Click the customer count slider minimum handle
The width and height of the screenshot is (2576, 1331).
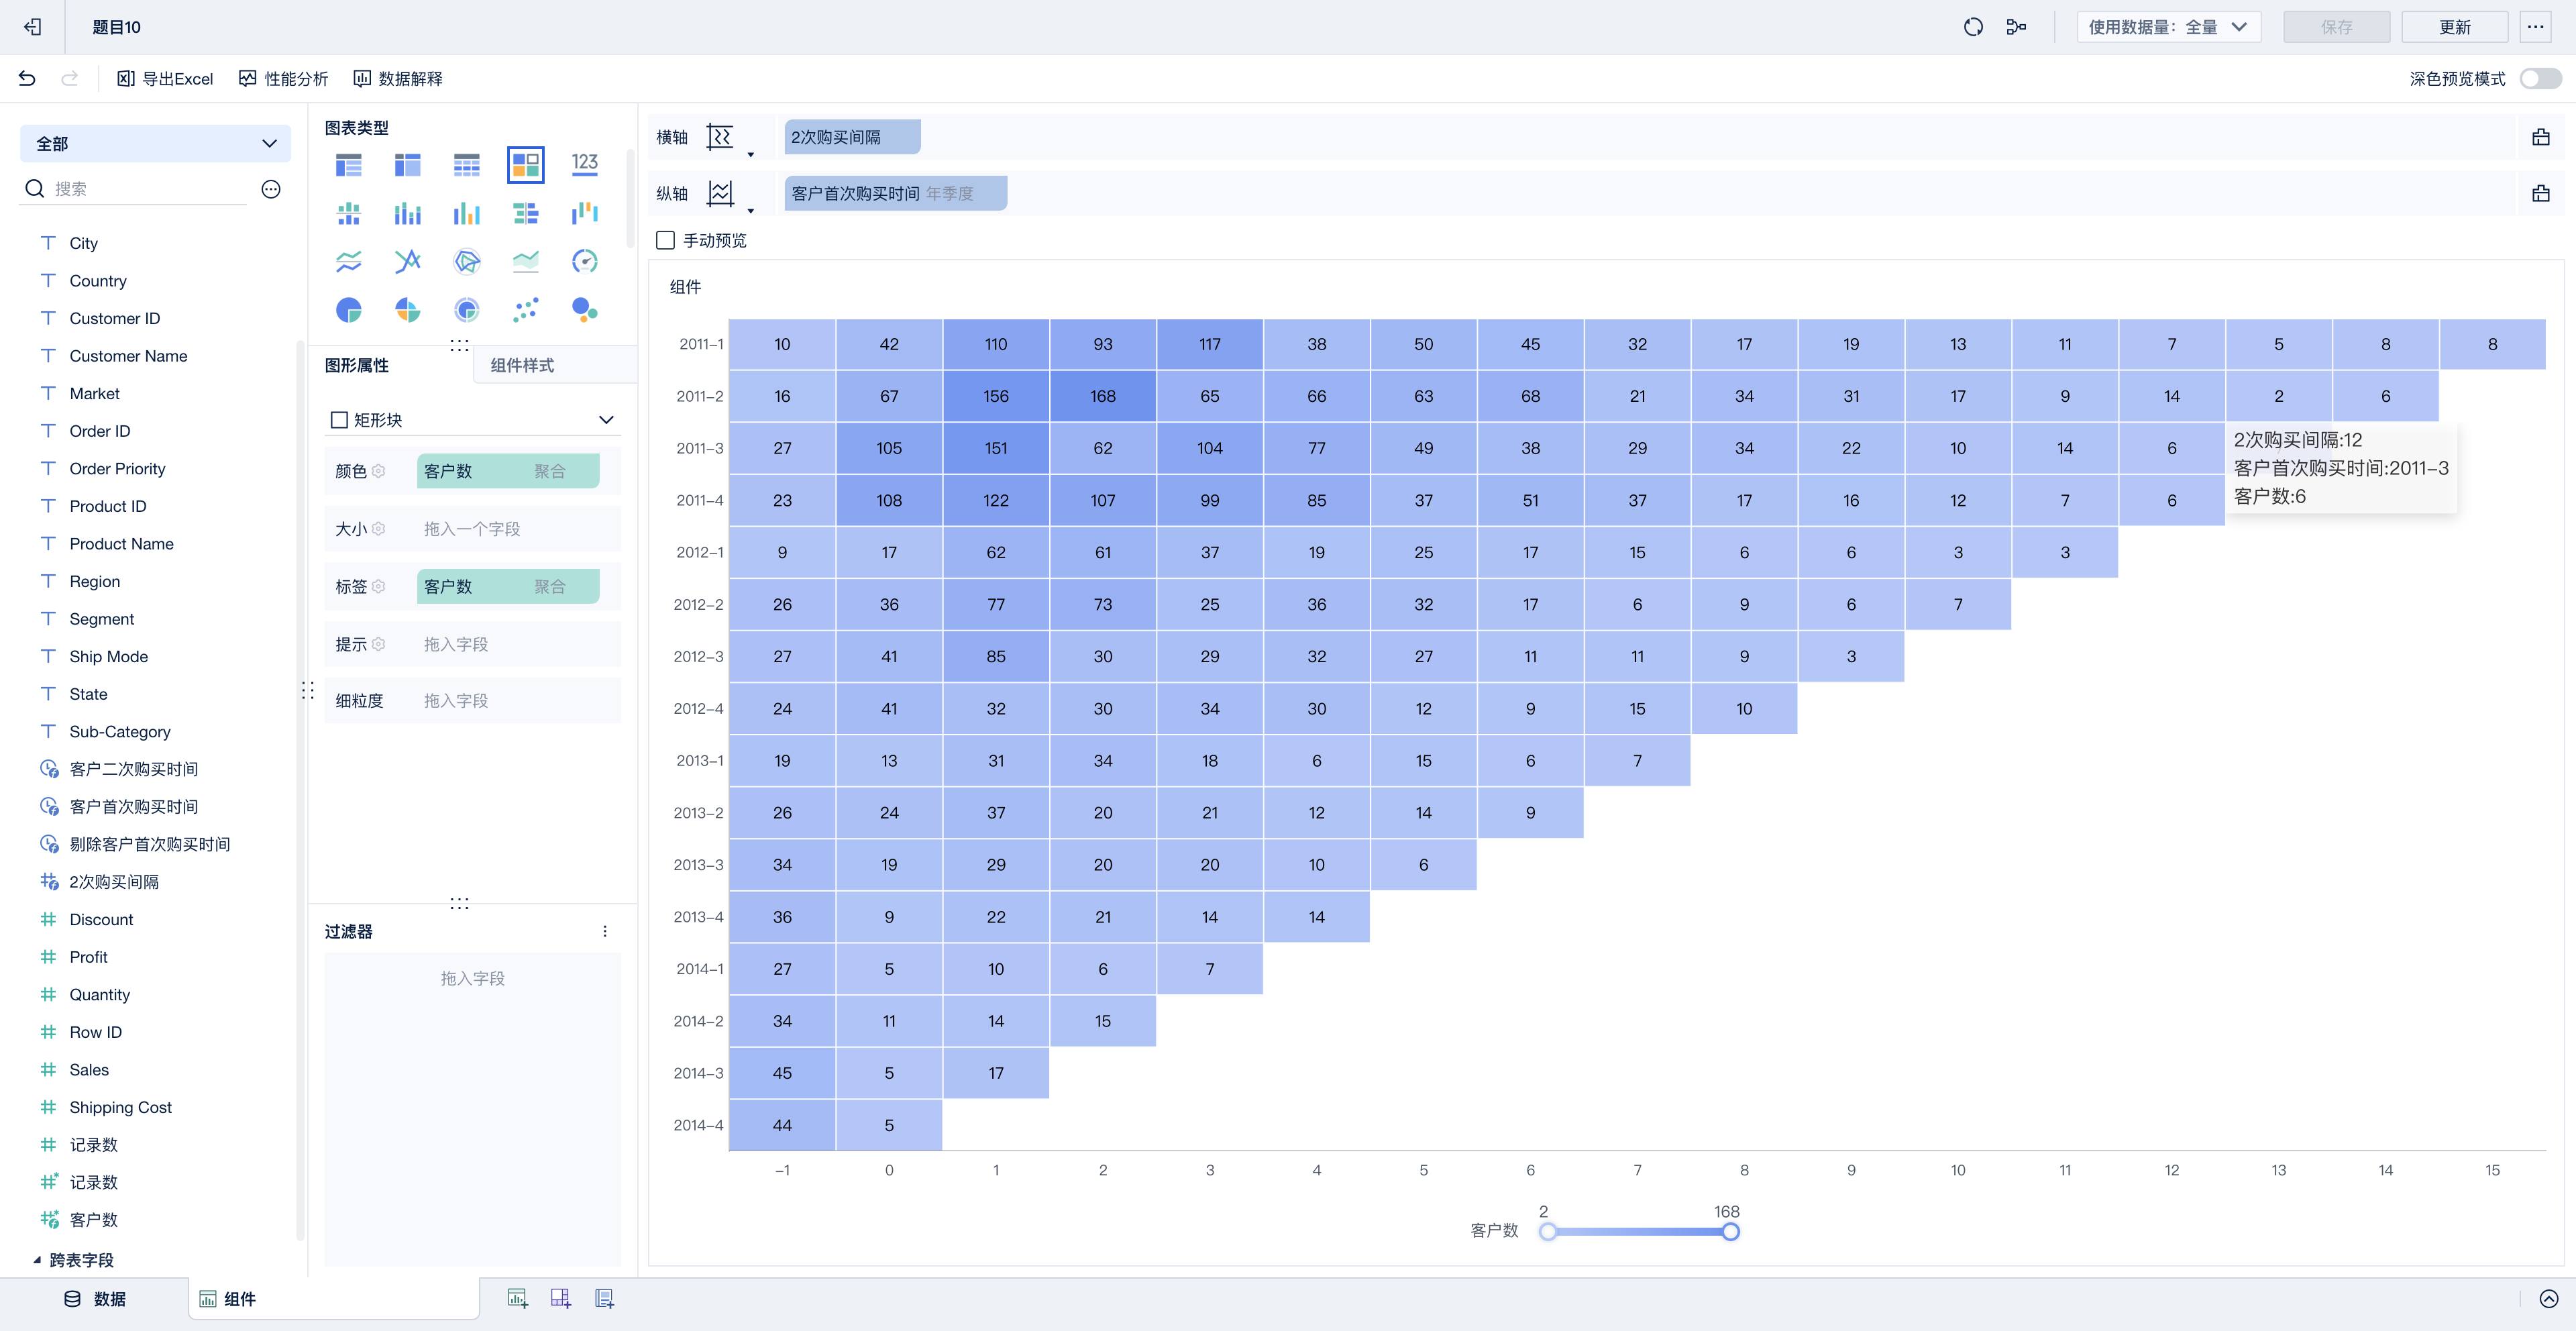pos(1547,1232)
